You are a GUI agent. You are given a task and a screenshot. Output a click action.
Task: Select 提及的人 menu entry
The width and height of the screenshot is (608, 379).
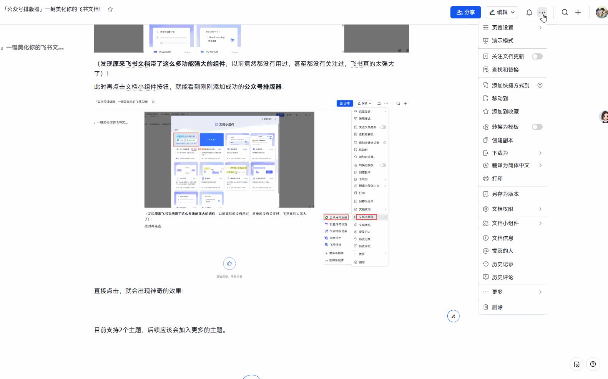tap(513, 251)
